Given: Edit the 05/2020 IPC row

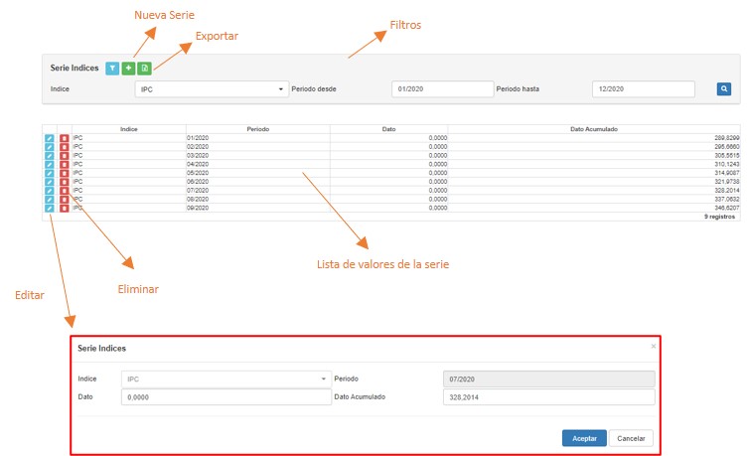Looking at the screenshot, I should coord(49,173).
